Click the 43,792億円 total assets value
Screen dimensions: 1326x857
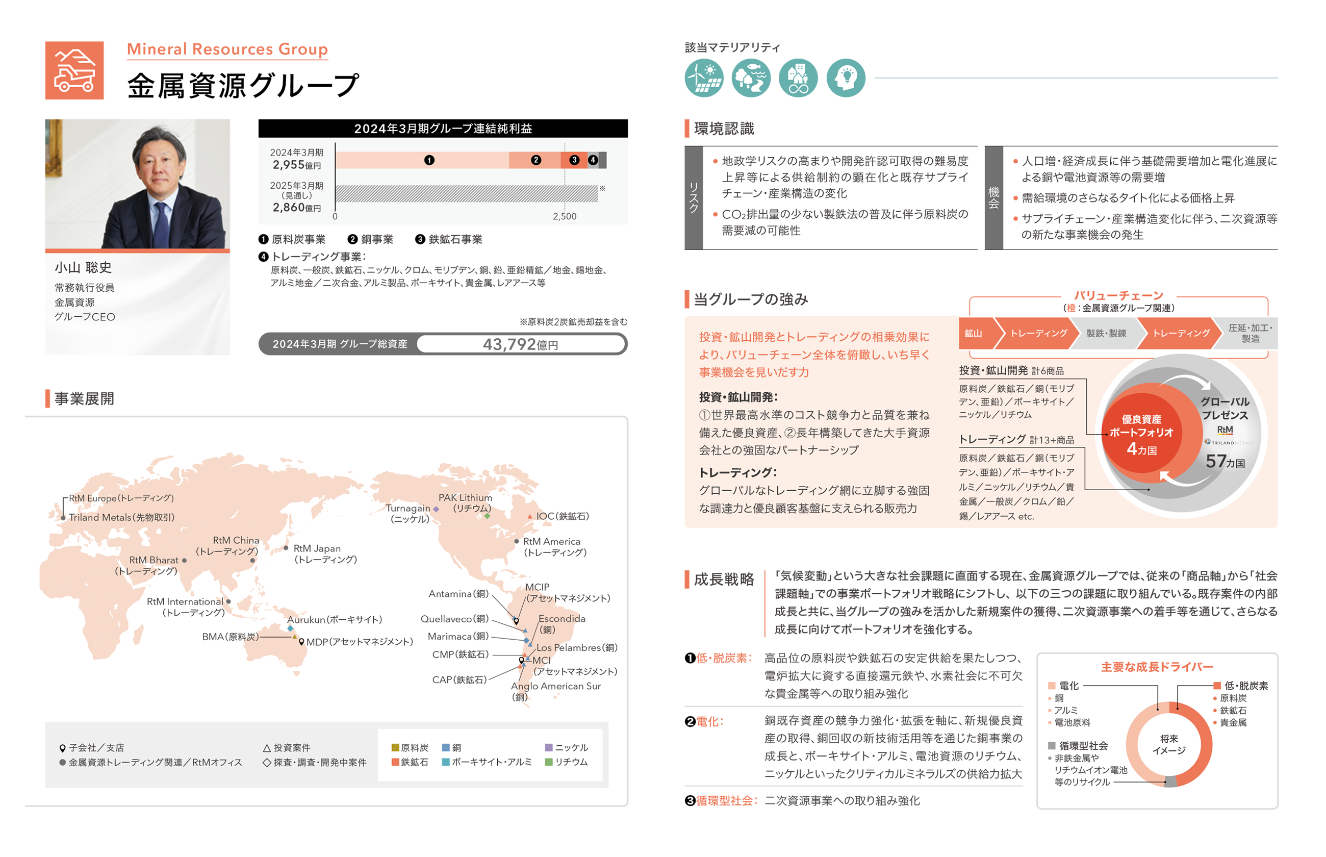(x=520, y=344)
